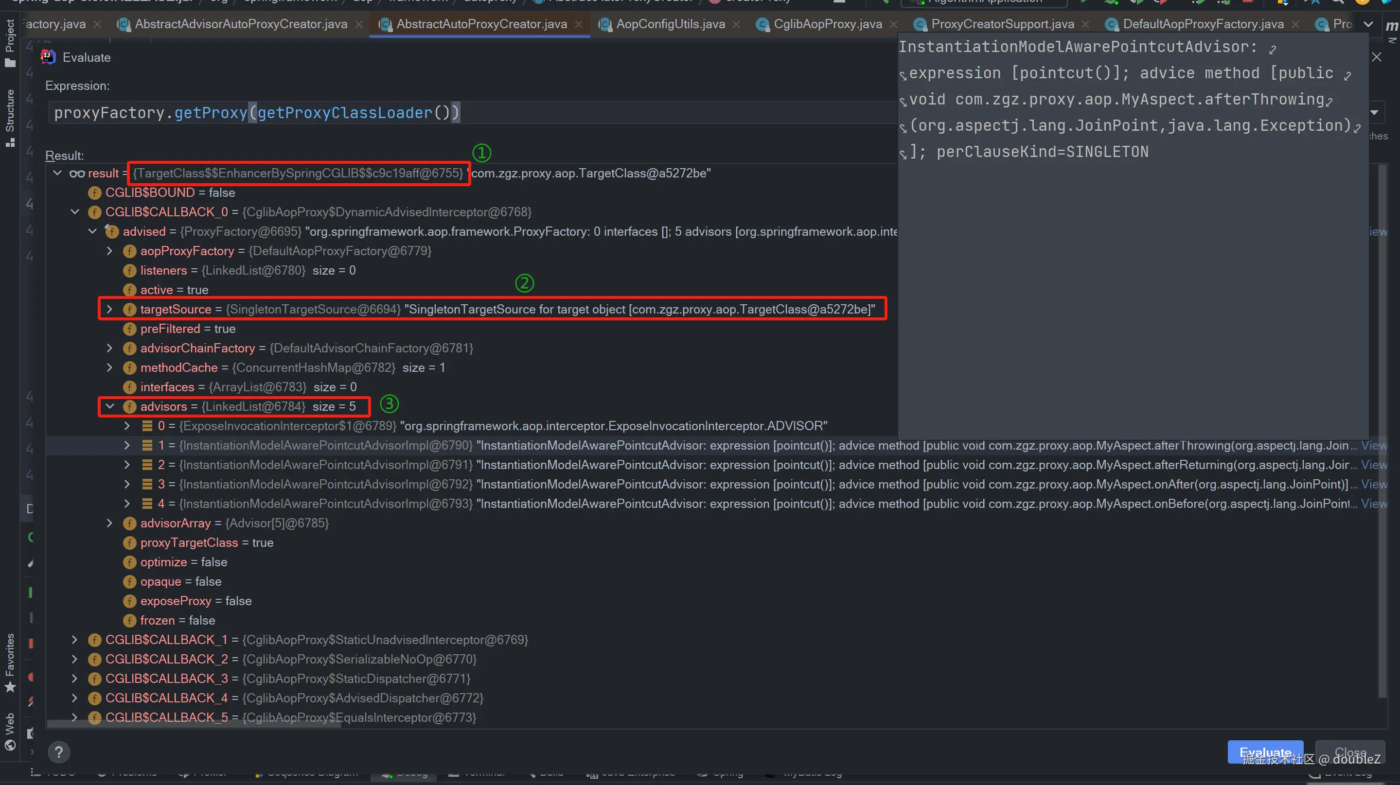The height and width of the screenshot is (785, 1400).
Task: Switch to AopConfigUtils.java tab
Action: point(670,24)
